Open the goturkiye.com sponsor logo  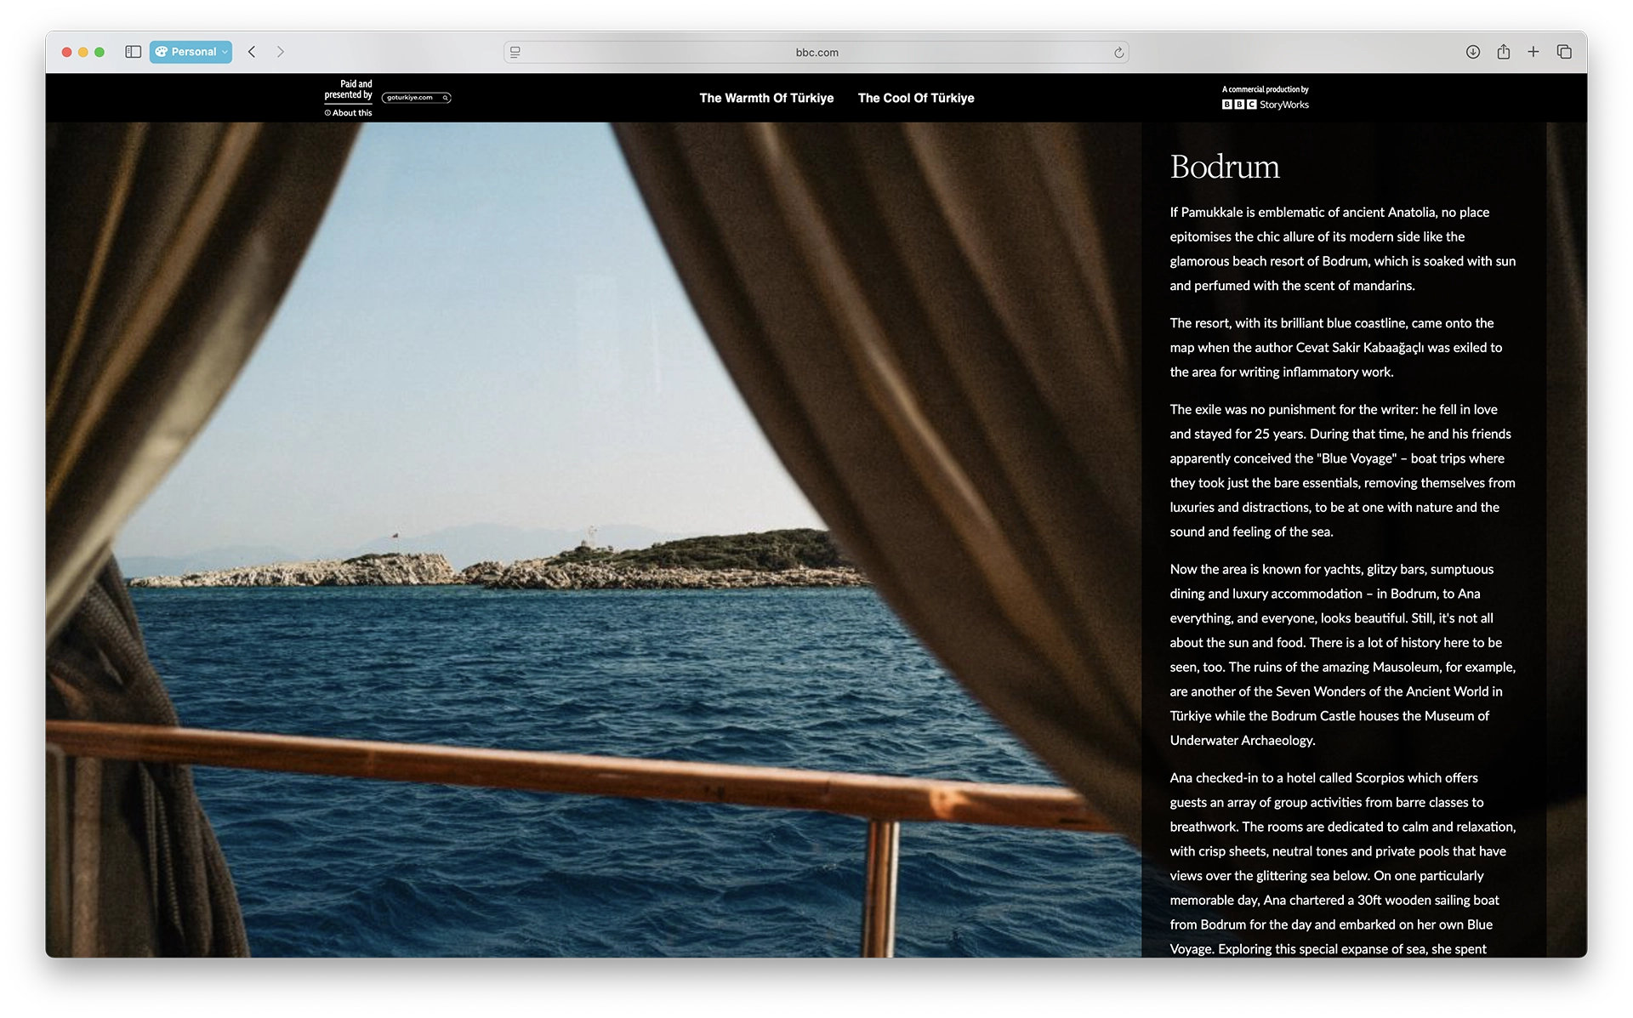pos(416,98)
